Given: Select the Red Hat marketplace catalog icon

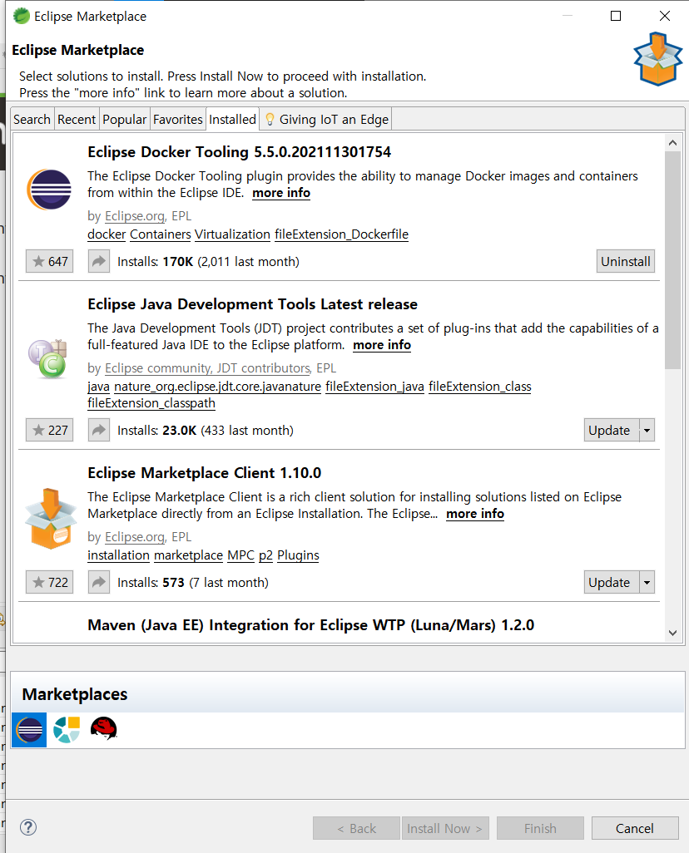Looking at the screenshot, I should pyautogui.click(x=103, y=729).
